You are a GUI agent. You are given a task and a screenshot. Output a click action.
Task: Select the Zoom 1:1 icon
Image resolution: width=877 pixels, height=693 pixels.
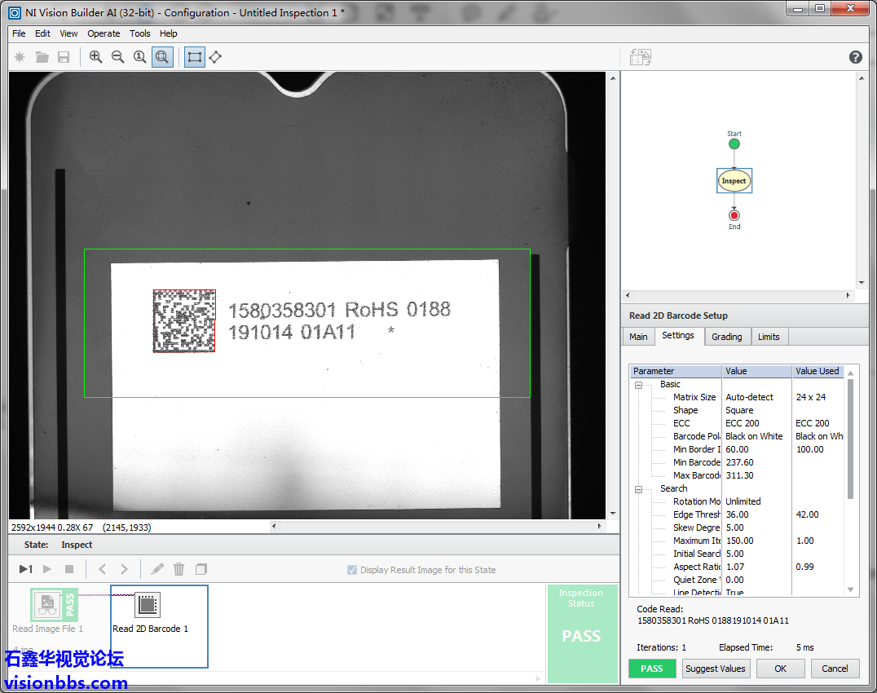pos(140,57)
